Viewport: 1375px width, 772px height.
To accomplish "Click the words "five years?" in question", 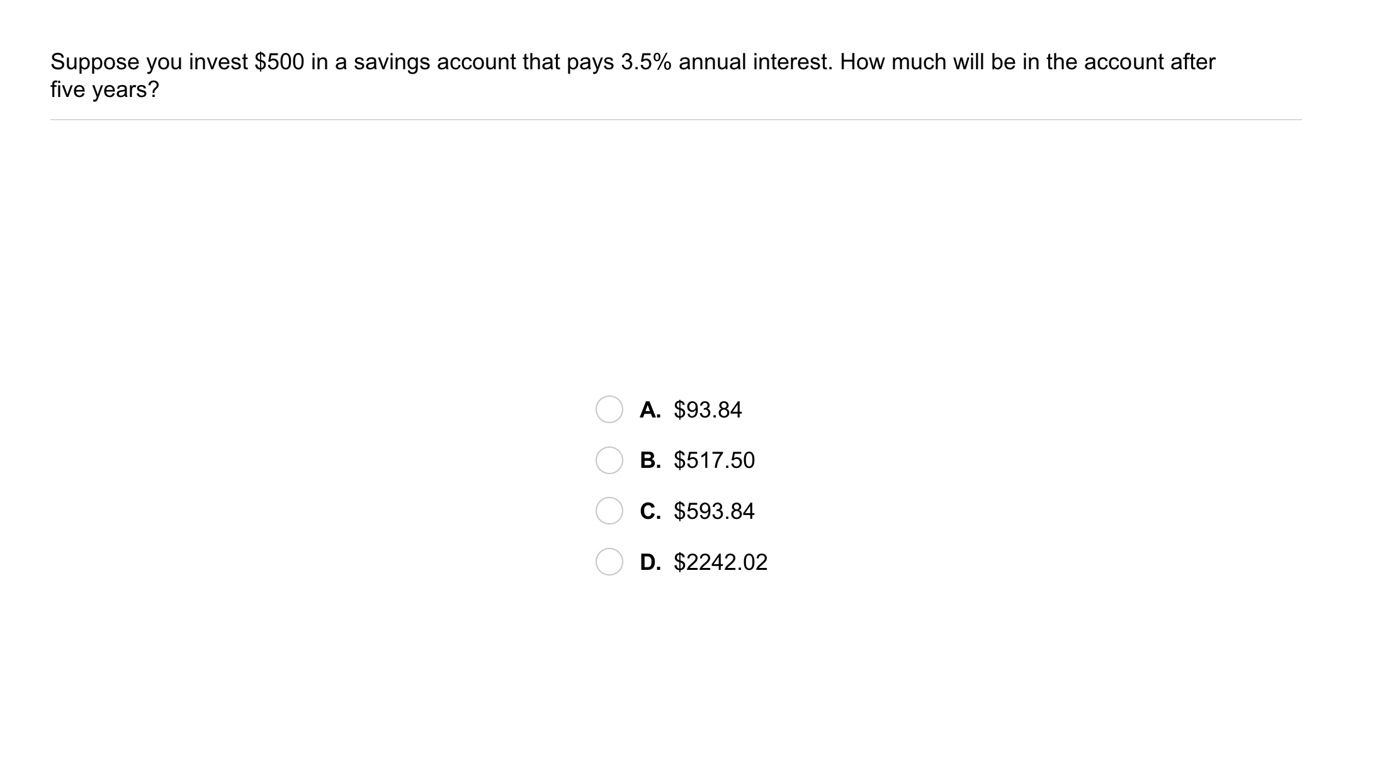I will coord(105,90).
